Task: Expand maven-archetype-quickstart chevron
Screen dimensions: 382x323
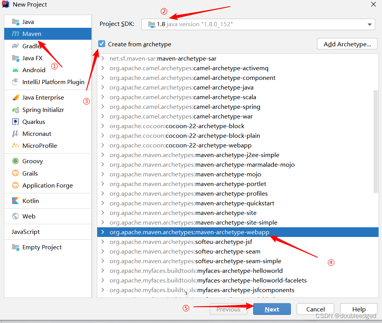Action: pyautogui.click(x=103, y=203)
